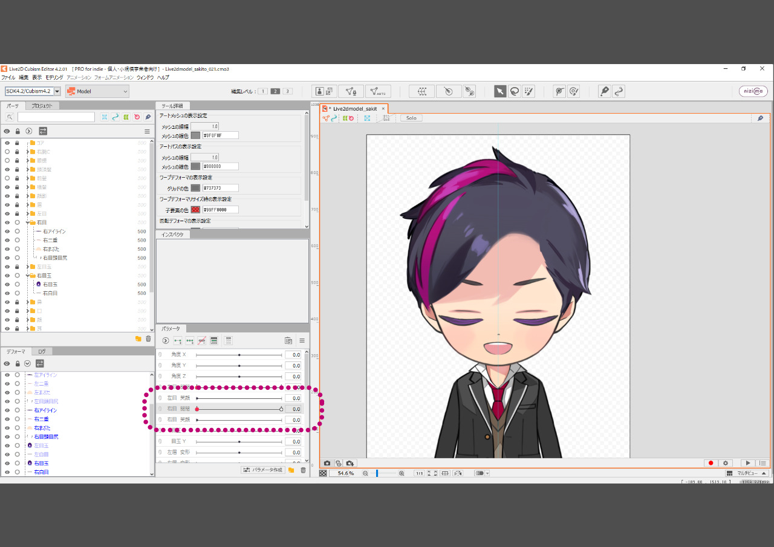Image resolution: width=774 pixels, height=547 pixels.
Task: Click the グリッドの色 color swatch
Action: [195, 188]
